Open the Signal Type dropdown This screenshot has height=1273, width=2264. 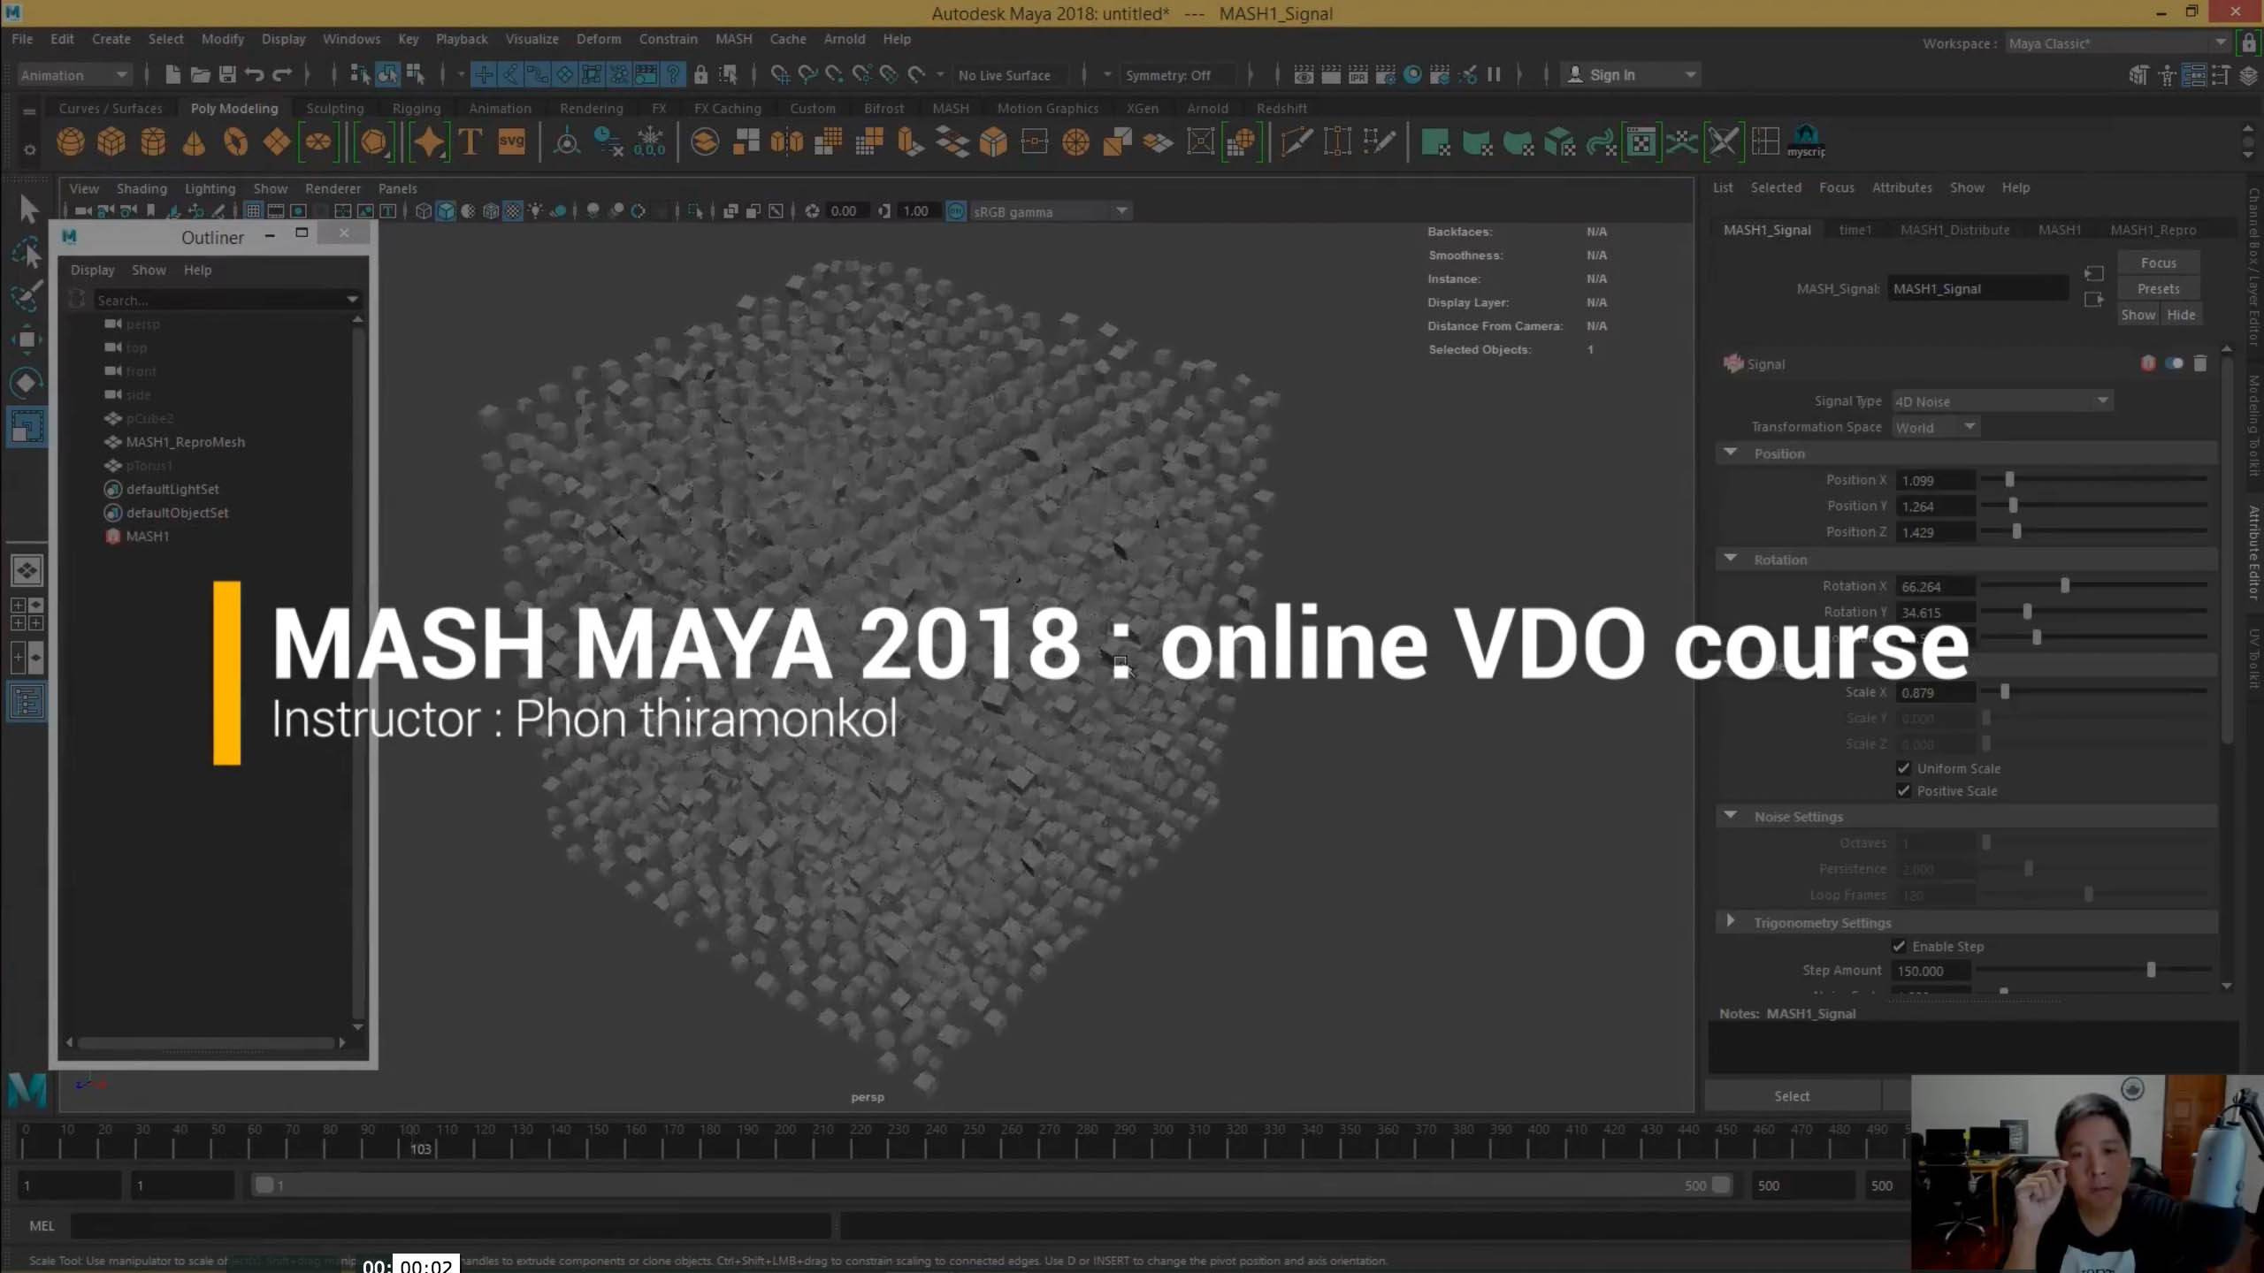[x=2002, y=401]
